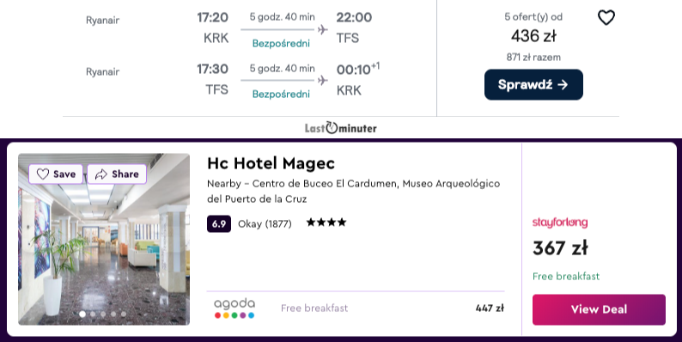
Task: Click the hotel lobby photo
Action: (104, 239)
